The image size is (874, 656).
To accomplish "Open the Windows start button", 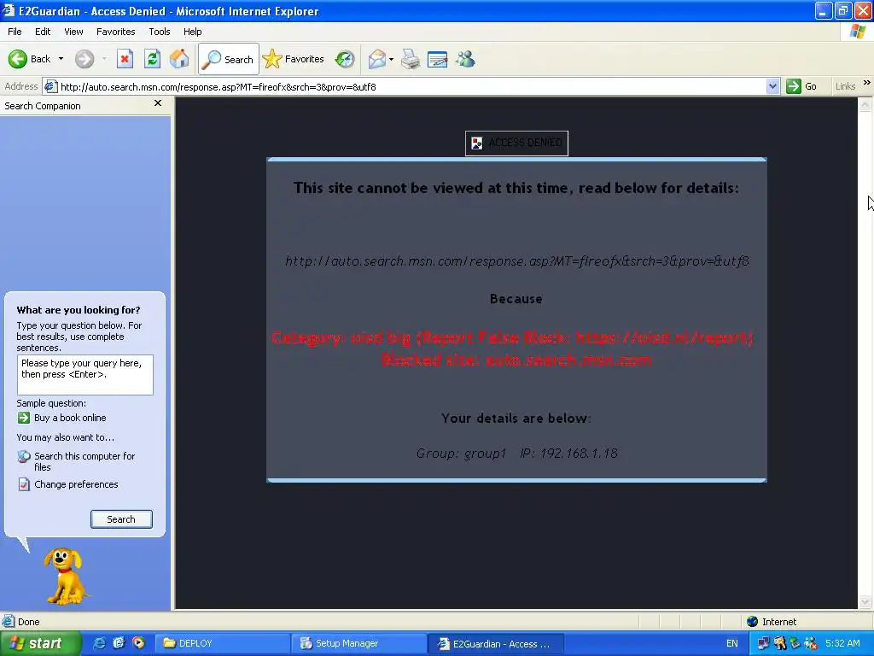I will [40, 644].
